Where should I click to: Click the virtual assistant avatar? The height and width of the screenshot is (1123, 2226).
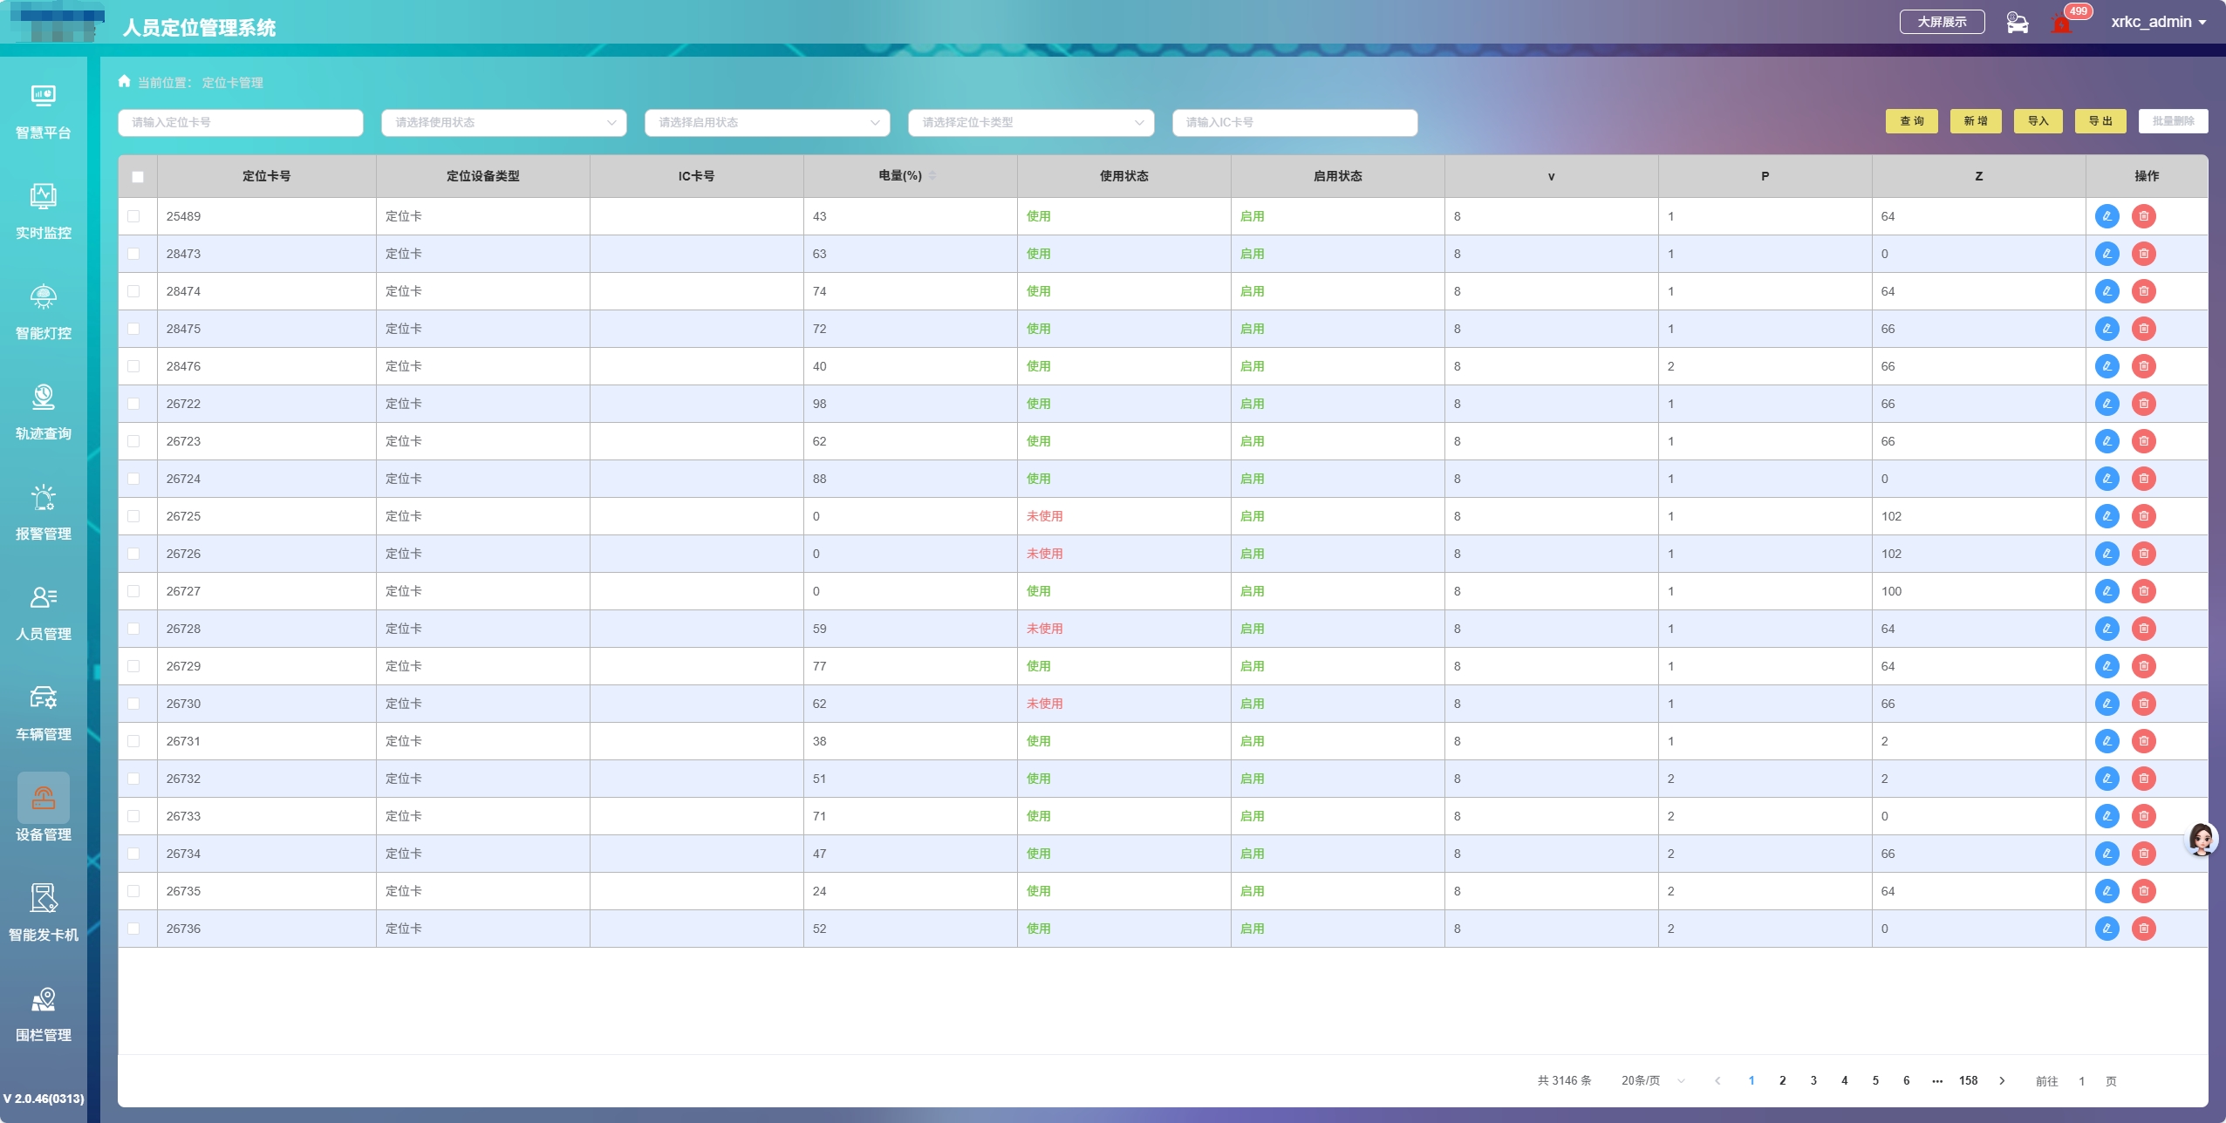pyautogui.click(x=2201, y=839)
